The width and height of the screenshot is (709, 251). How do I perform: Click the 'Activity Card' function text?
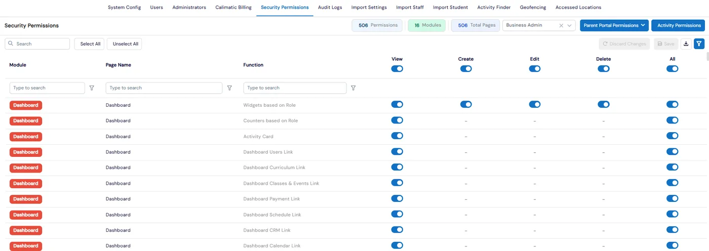point(258,137)
